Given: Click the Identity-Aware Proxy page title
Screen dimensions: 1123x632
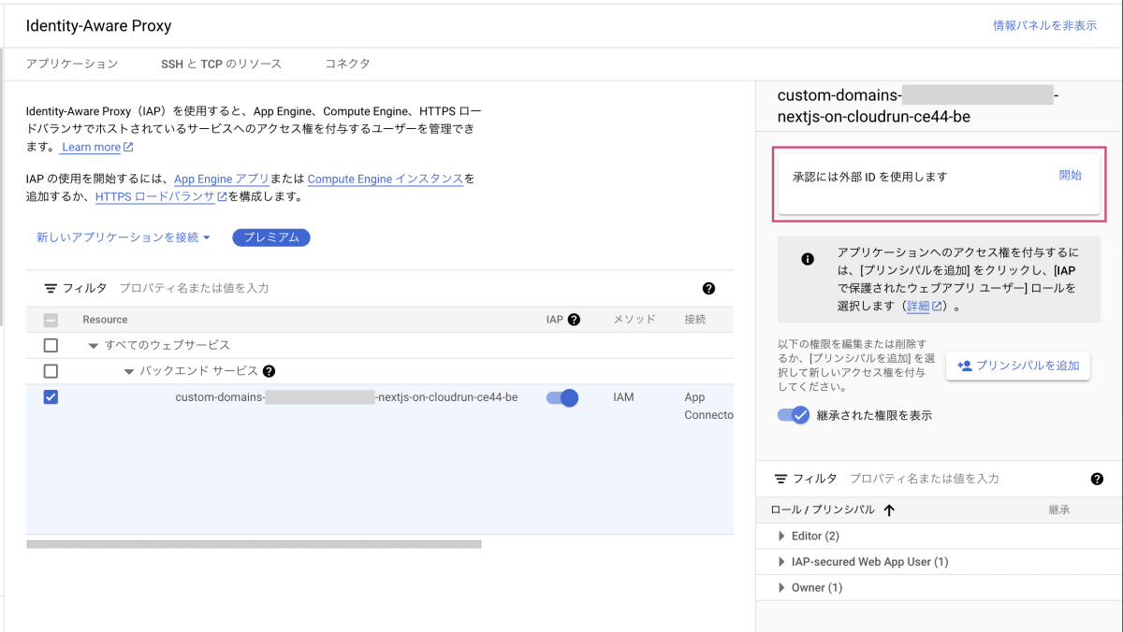Looking at the screenshot, I should 98,25.
